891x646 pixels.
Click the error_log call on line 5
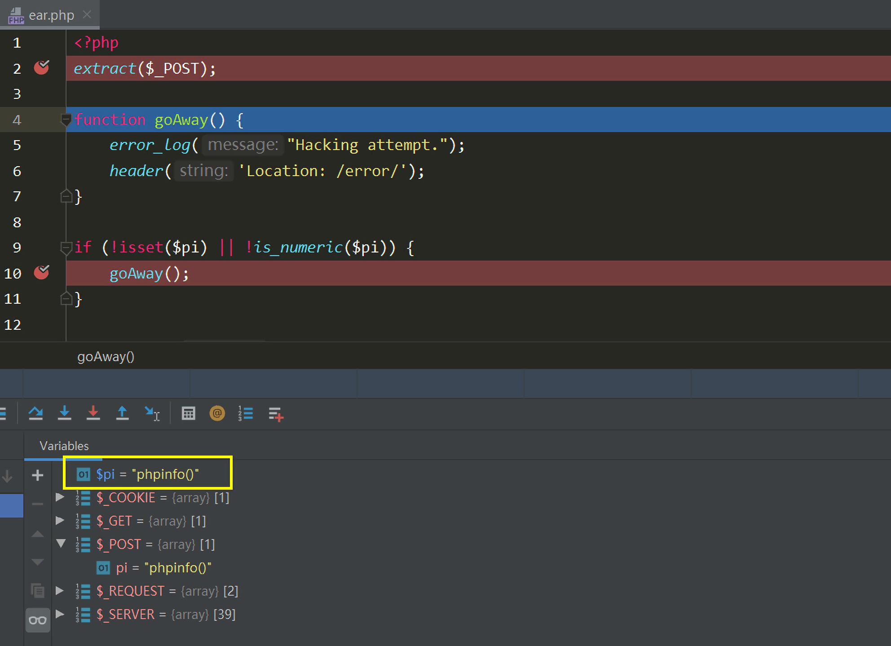tap(150, 145)
